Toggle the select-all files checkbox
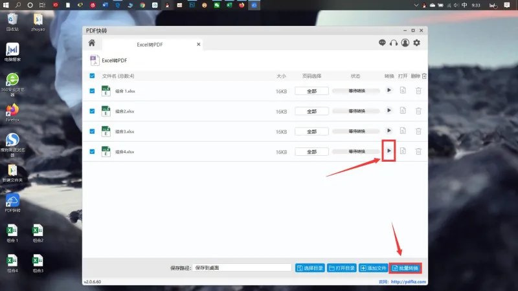Viewport: 518px width, 291px height. 92,76
